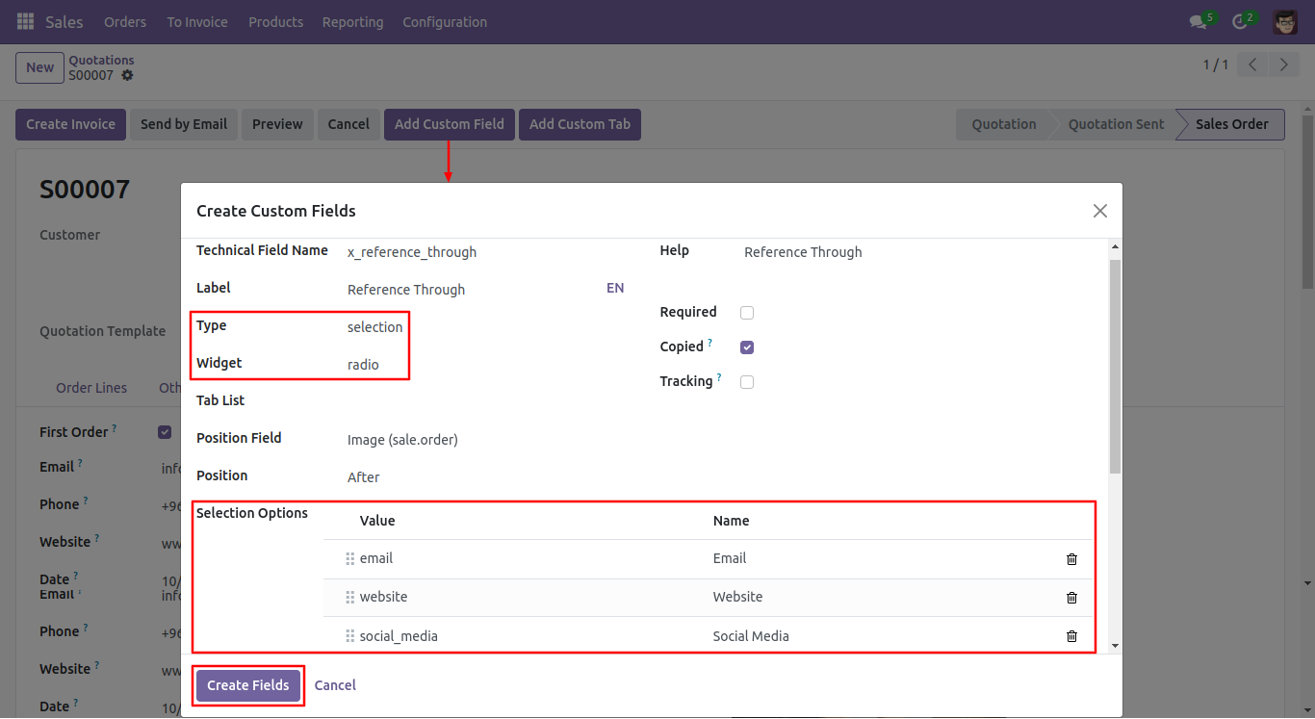Go to next record arrow

point(1283,64)
